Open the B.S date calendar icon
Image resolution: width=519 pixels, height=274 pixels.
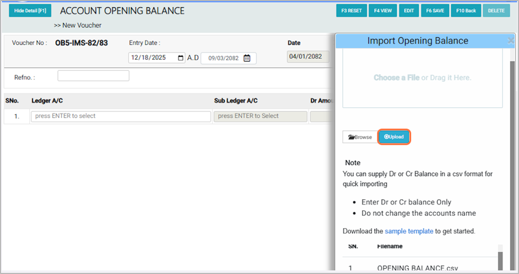[x=247, y=58]
